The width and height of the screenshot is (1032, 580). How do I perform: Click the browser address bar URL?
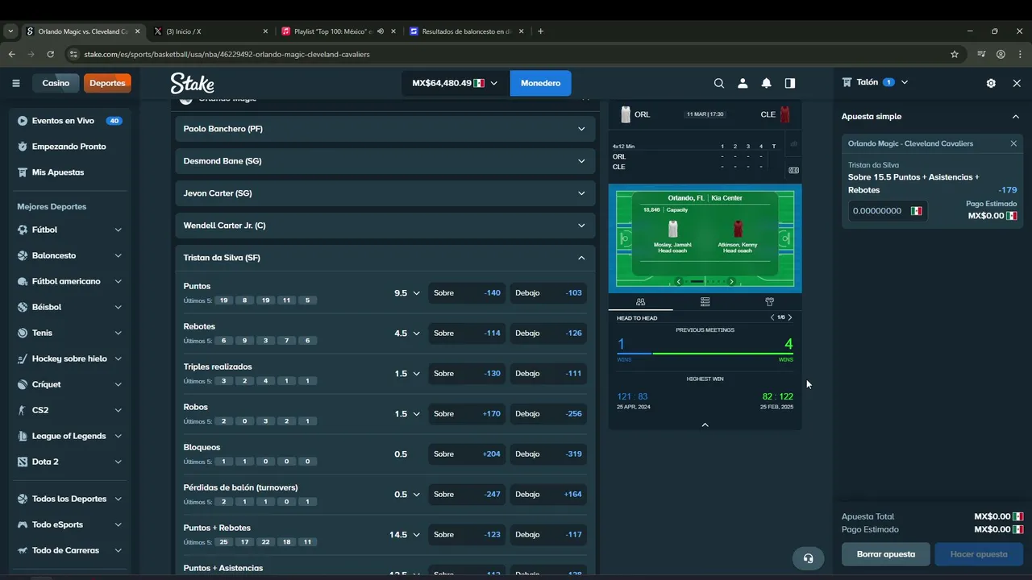pos(227,54)
